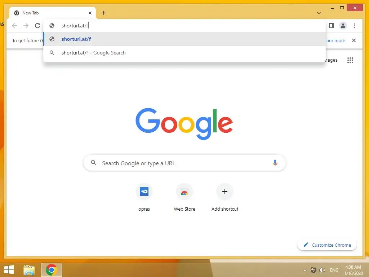Click Customize Chrome button
369x277 pixels.
327,245
